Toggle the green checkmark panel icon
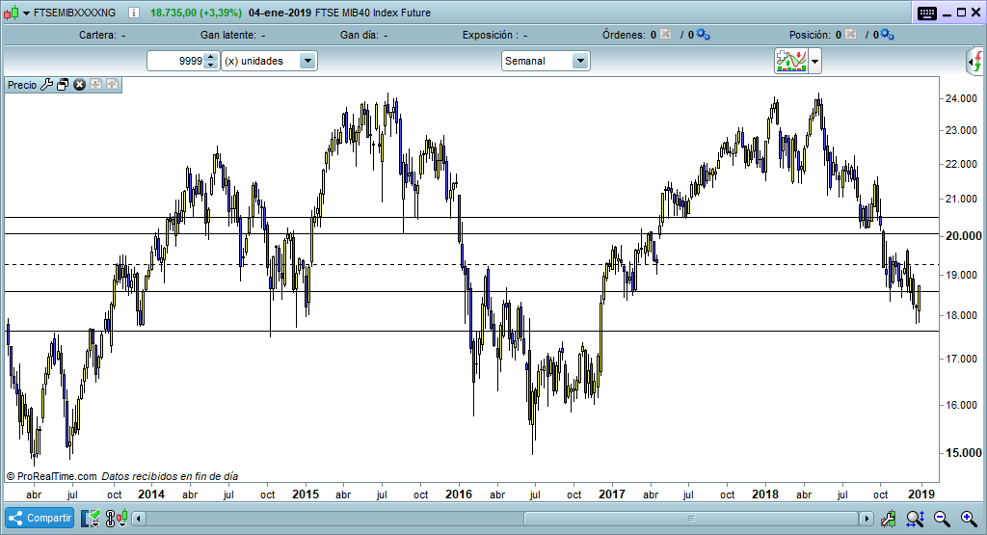987x535 pixels. [x=91, y=519]
